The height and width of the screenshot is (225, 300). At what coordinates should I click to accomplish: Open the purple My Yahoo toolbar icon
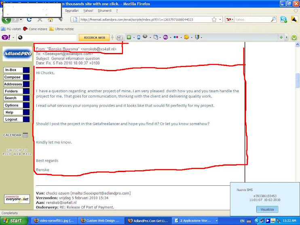coord(165,37)
